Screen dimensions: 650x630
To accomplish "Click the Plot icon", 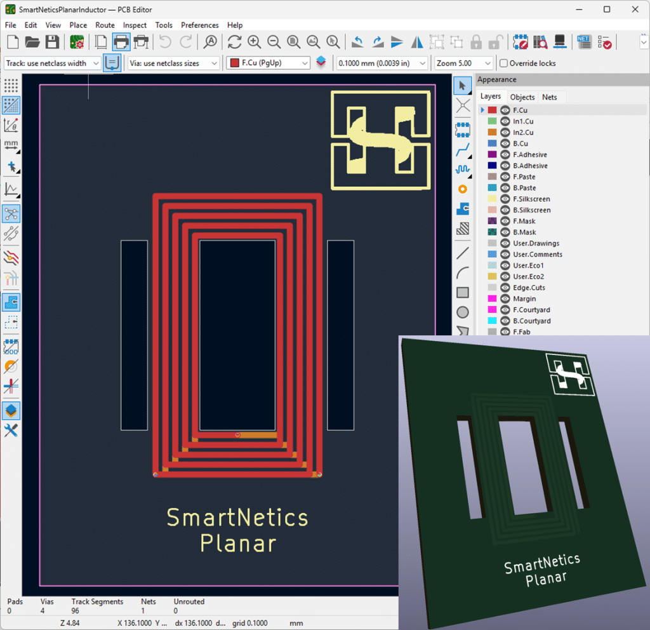I will [x=142, y=42].
